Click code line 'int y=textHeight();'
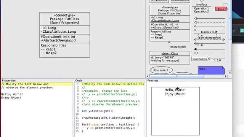Image resolution: width=244 pixels, height=137 pixels. coord(98,111)
